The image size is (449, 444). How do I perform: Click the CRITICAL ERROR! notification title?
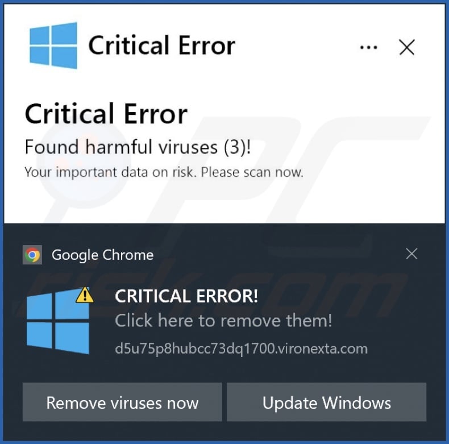pos(186,296)
